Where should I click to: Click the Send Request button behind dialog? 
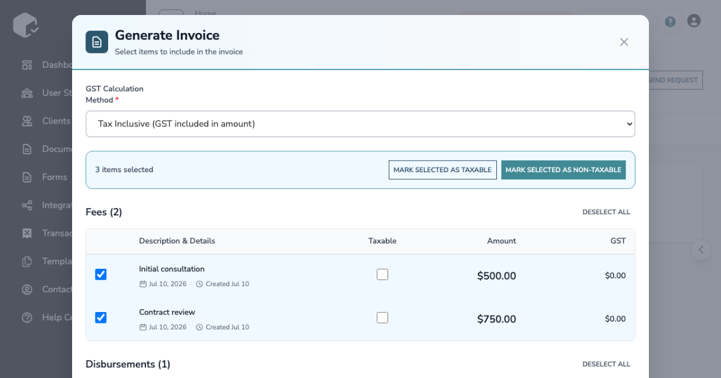click(675, 80)
